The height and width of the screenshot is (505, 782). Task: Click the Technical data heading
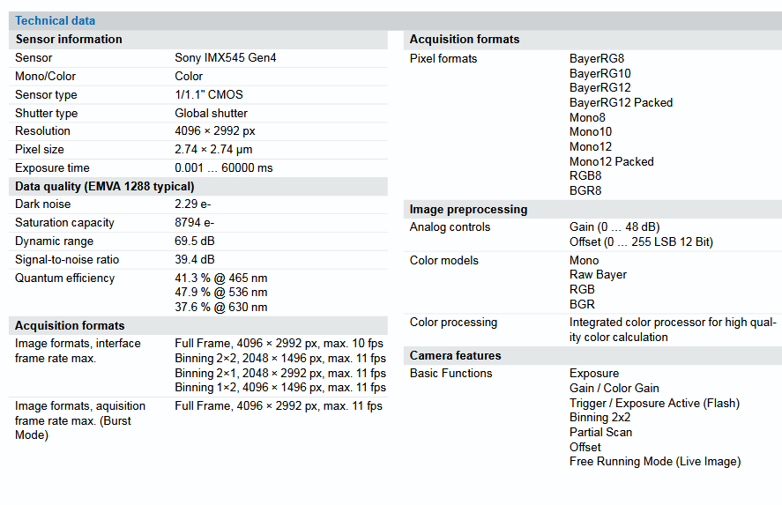pos(56,20)
